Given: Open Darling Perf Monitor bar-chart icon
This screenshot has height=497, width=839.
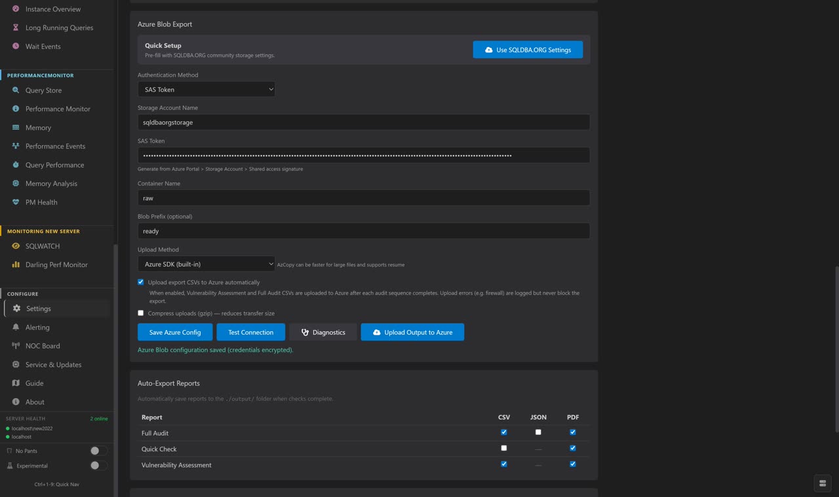Looking at the screenshot, I should (x=14, y=265).
